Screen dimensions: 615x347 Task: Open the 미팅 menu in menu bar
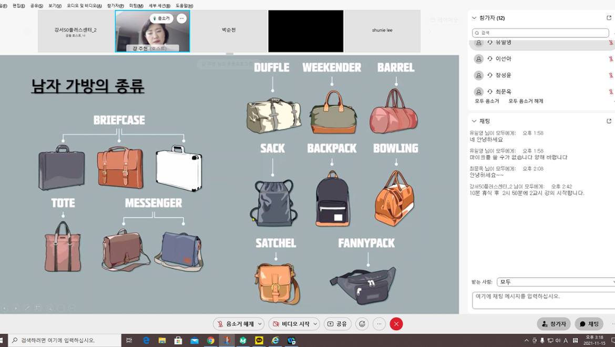(x=136, y=6)
